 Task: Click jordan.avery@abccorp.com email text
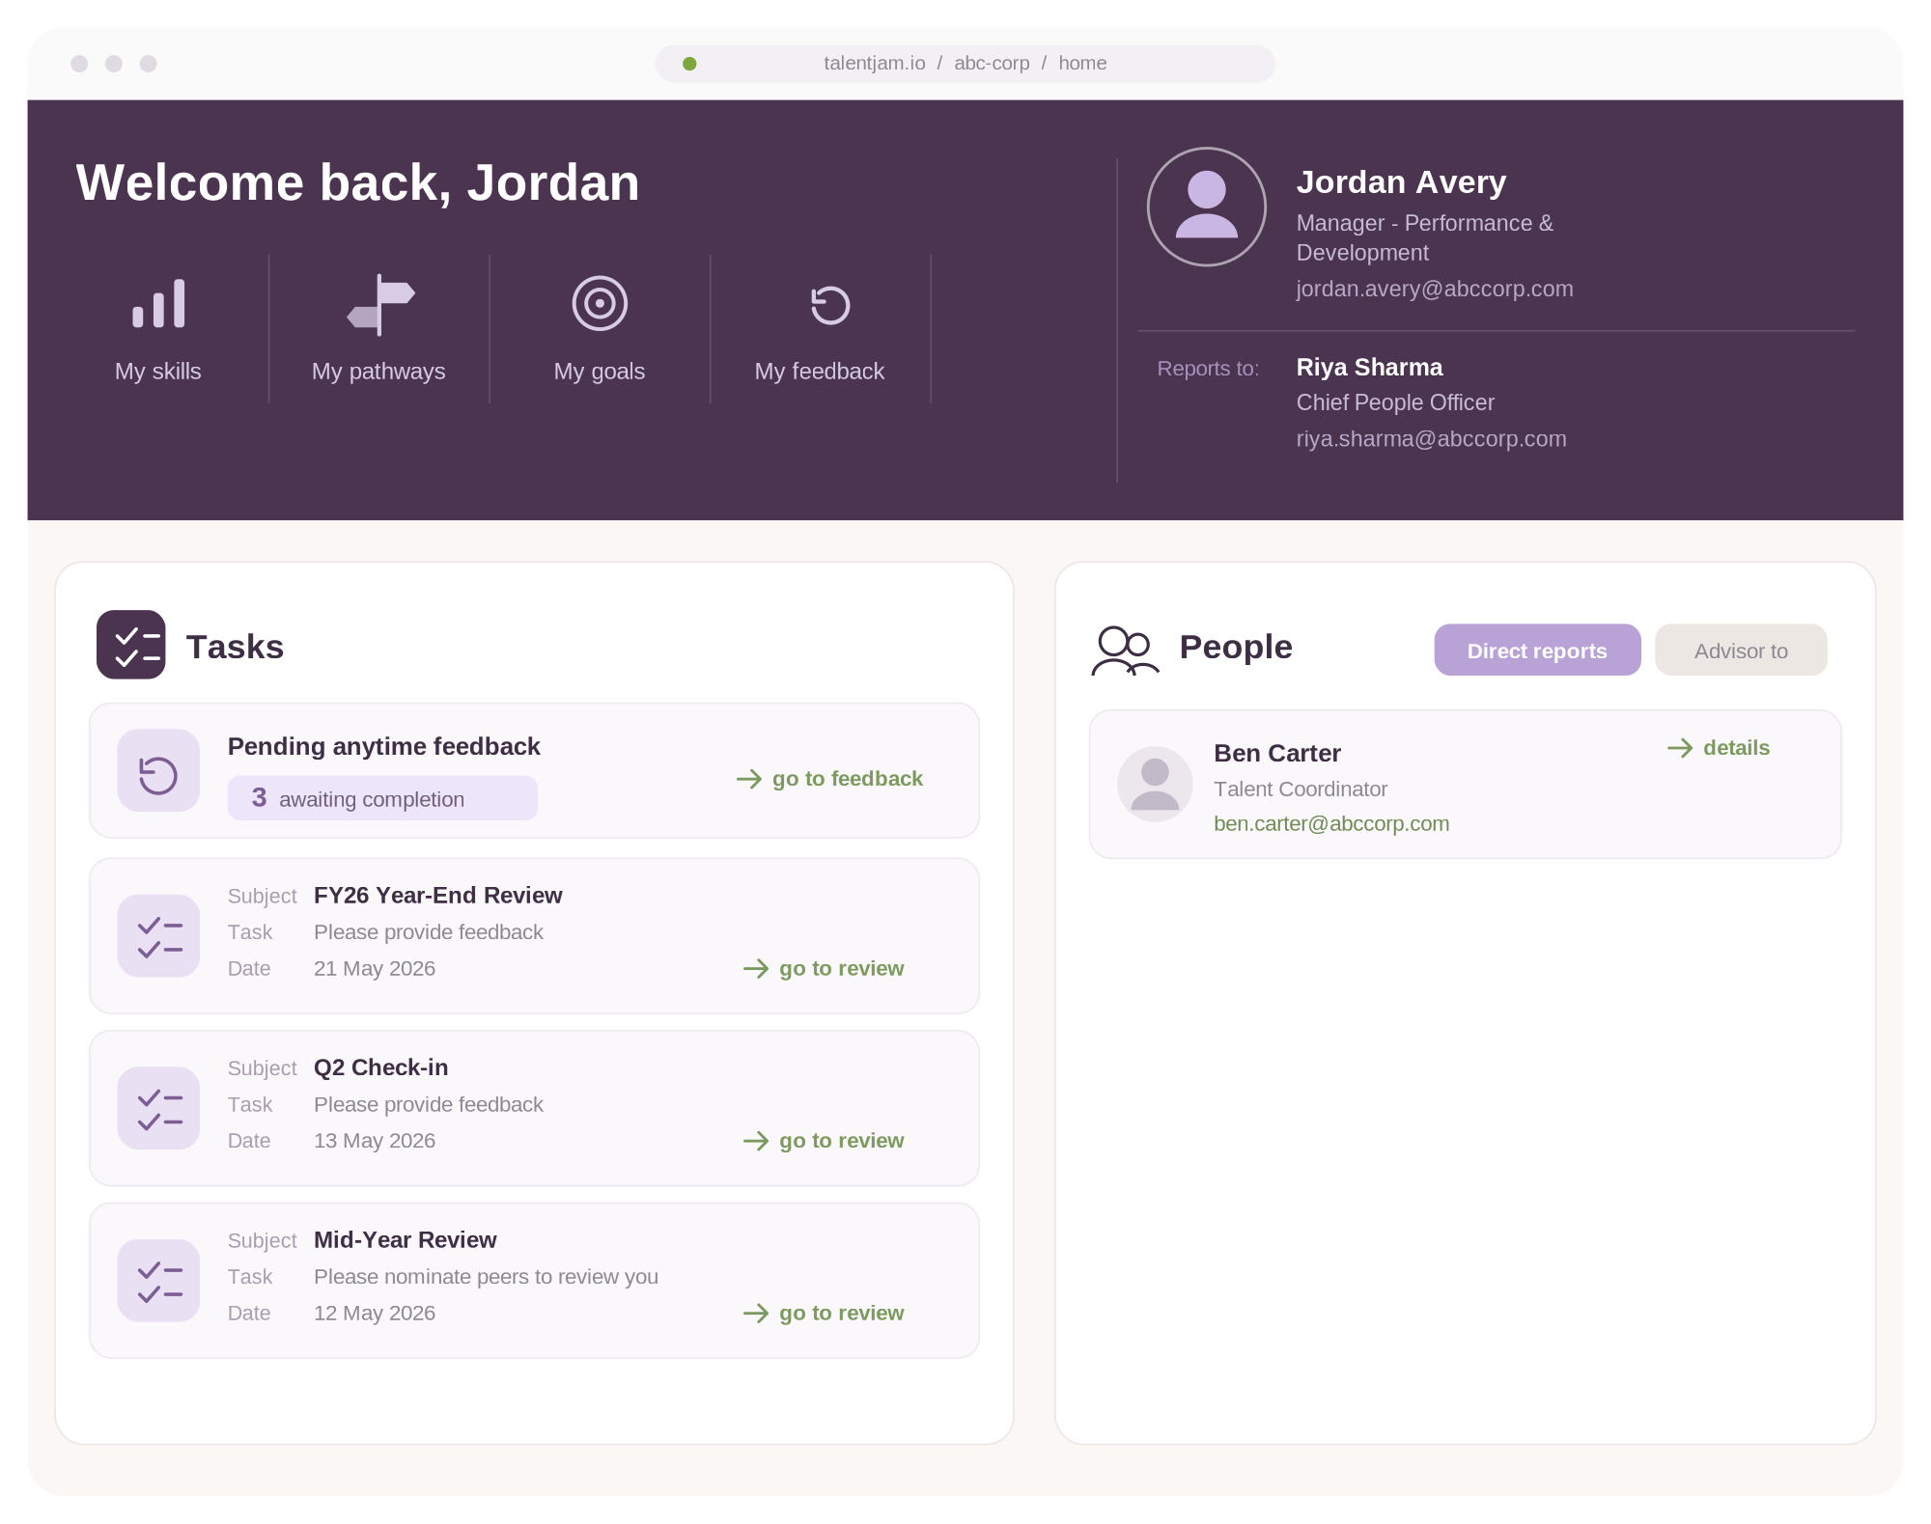click(x=1435, y=289)
